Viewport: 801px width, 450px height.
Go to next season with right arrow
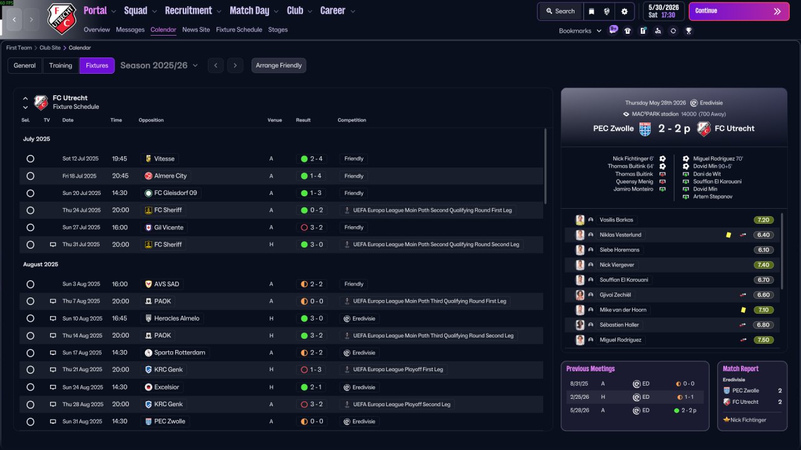tap(235, 66)
